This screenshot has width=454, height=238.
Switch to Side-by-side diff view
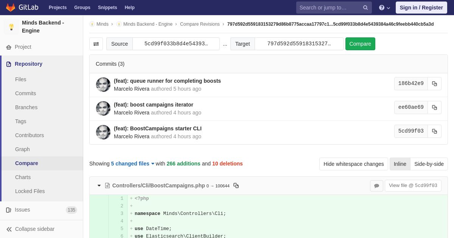click(x=429, y=164)
